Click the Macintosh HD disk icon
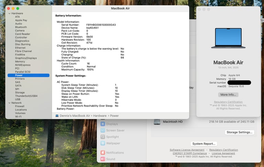The image size is (264, 167). pos(157,122)
